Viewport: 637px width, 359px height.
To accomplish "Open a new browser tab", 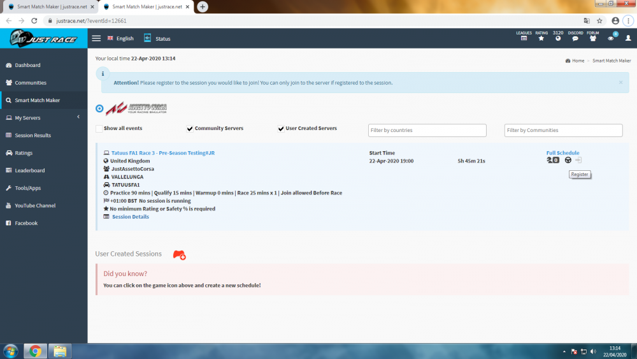I will [203, 6].
